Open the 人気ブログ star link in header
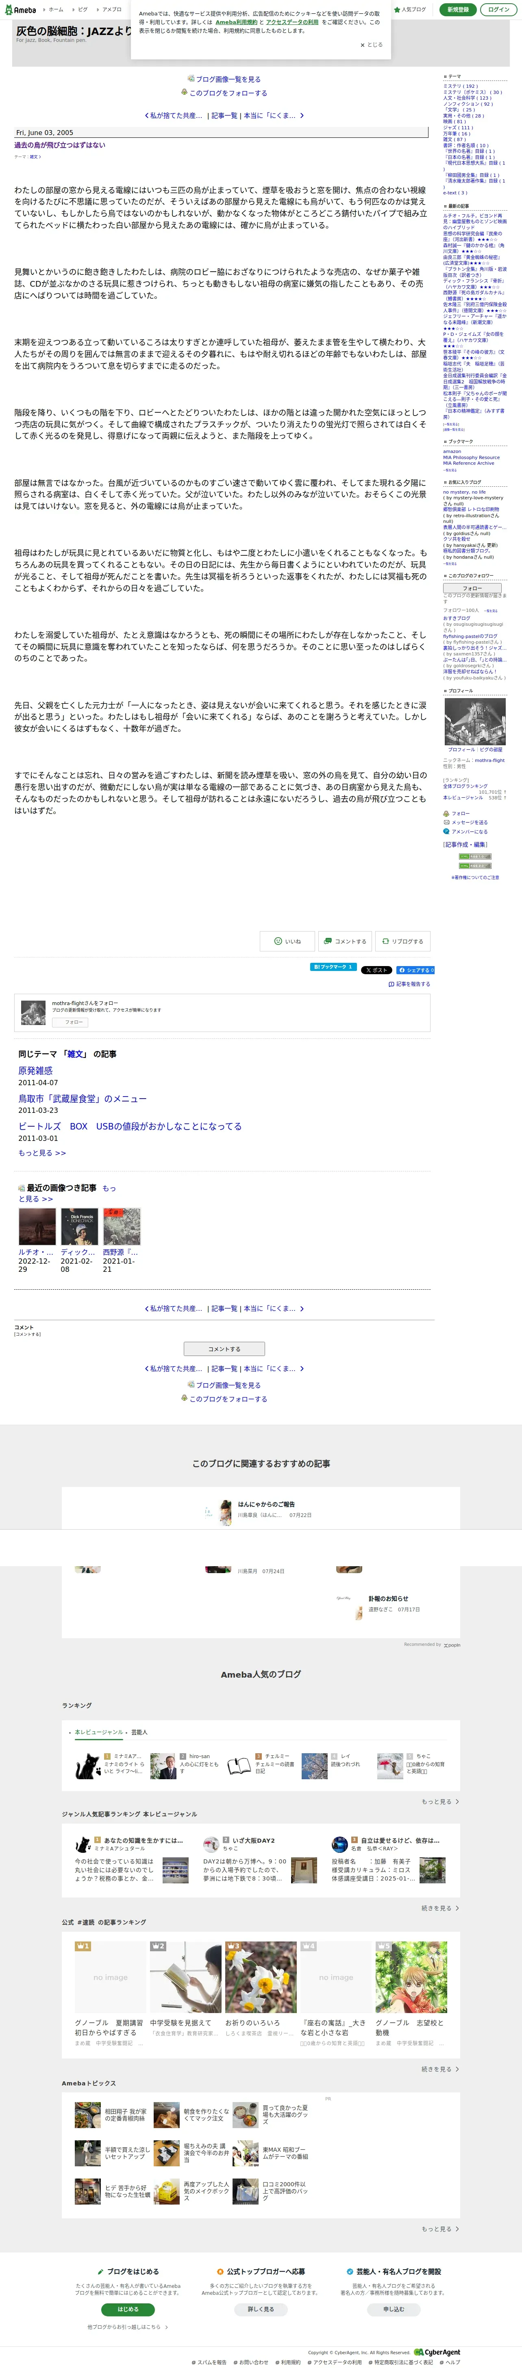Viewport: 522px width, 2368px height. coord(411,9)
